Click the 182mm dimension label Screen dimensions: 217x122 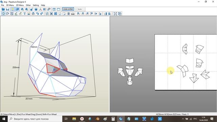34,47
